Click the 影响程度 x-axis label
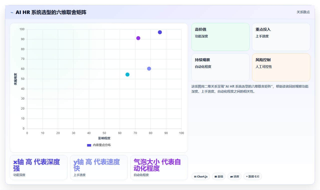The height and width of the screenshot is (190, 320). coord(104,138)
